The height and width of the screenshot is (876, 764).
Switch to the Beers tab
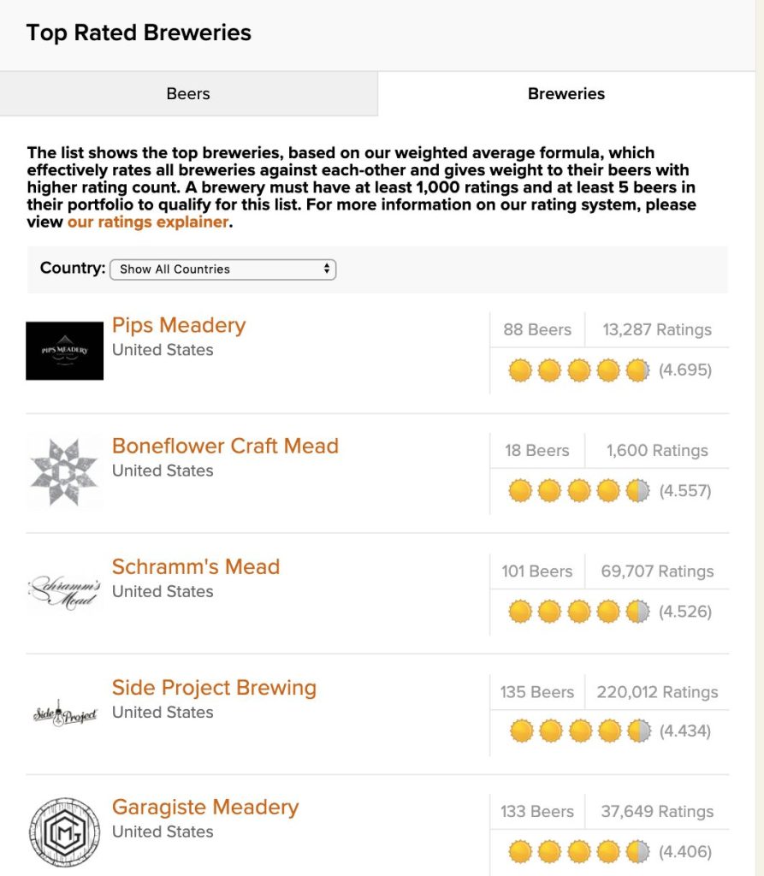[188, 94]
